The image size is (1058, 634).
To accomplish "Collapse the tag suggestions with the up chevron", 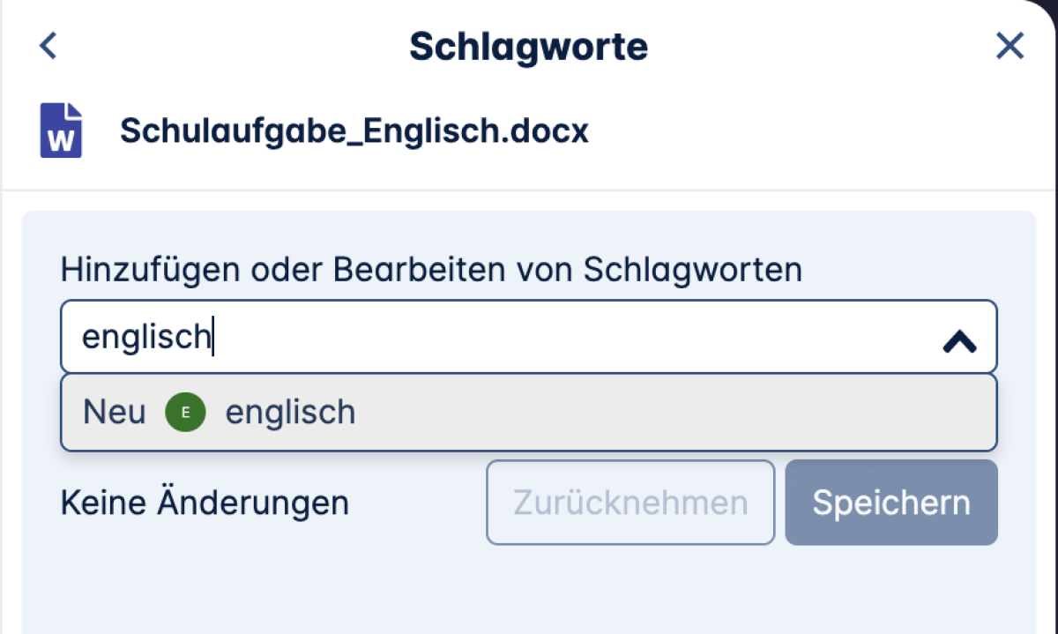I will [959, 341].
